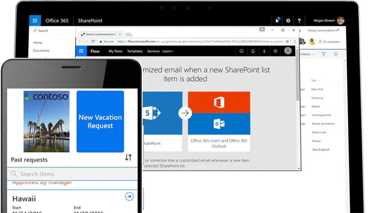Image resolution: width=369 pixels, height=213 pixels.
Task: Open Flow notifications bell icon
Action: point(253,51)
